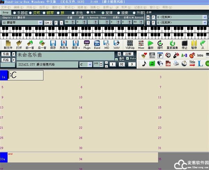Click the P window icon

160,55
